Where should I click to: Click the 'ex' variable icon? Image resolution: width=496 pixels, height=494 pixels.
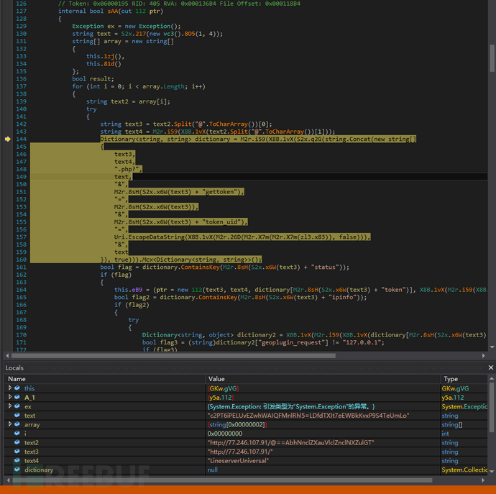coord(17,406)
